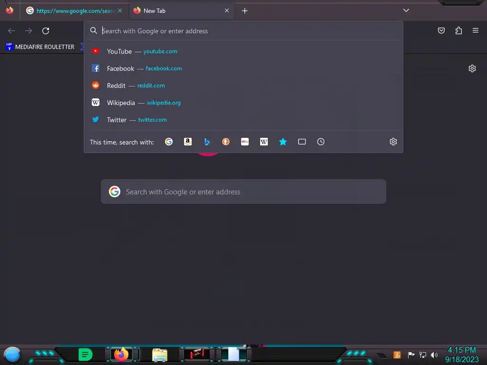Expand the list all tabs chevron

pyautogui.click(x=406, y=10)
